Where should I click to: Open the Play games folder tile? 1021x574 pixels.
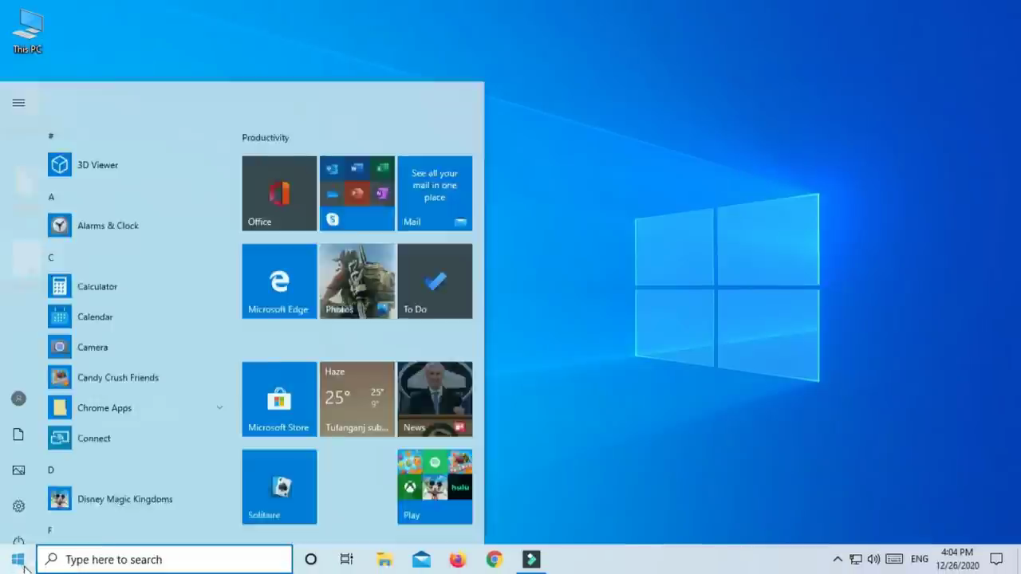pyautogui.click(x=435, y=486)
